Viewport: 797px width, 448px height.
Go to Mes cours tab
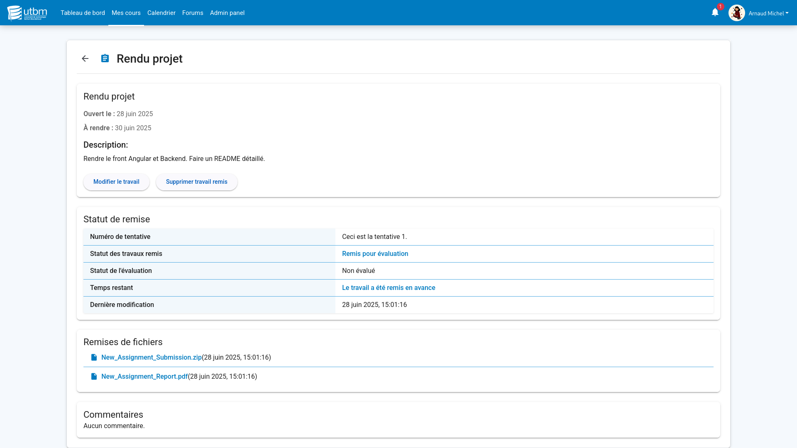[x=126, y=13]
